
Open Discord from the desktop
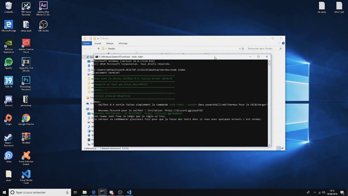point(8,100)
